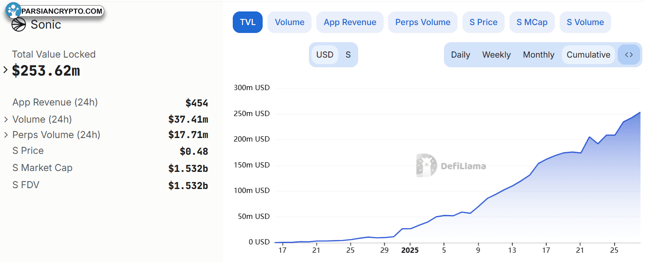The image size is (645, 262).
Task: Expand the Perps Volume (24h) row
Action: pyautogui.click(x=6, y=135)
